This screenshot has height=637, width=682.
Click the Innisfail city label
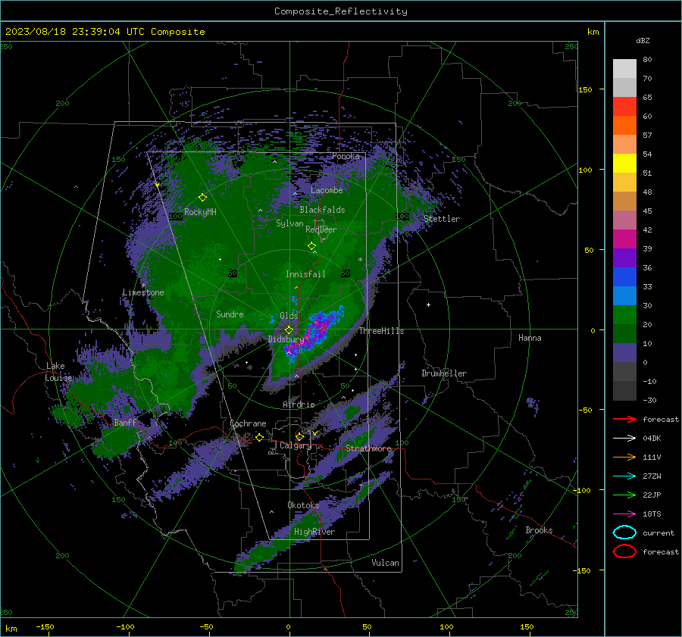click(x=305, y=274)
